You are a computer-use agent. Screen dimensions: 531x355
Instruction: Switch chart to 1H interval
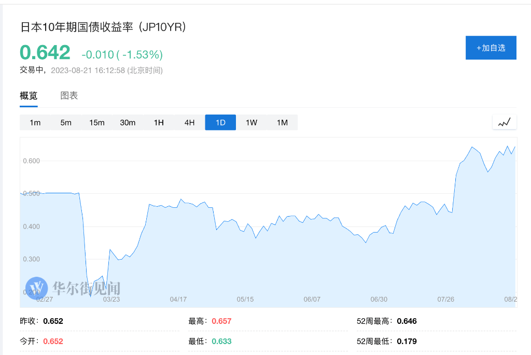click(159, 122)
